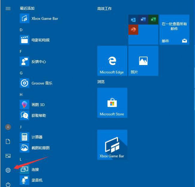Open the Outlook icon in Office tile
Screen dimensions: 195x187
point(133,20)
